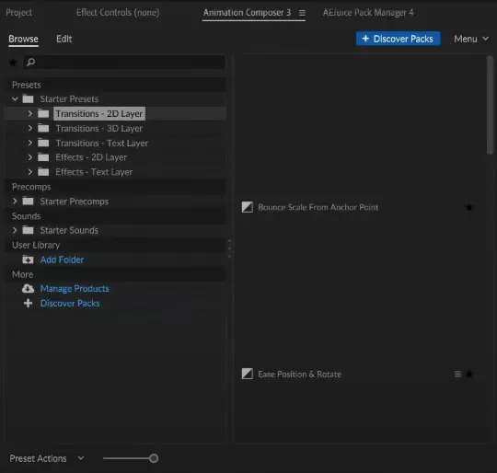Screen dimensions: 497x473
Task: Collapse the Starter Presets folder
Action: point(15,98)
